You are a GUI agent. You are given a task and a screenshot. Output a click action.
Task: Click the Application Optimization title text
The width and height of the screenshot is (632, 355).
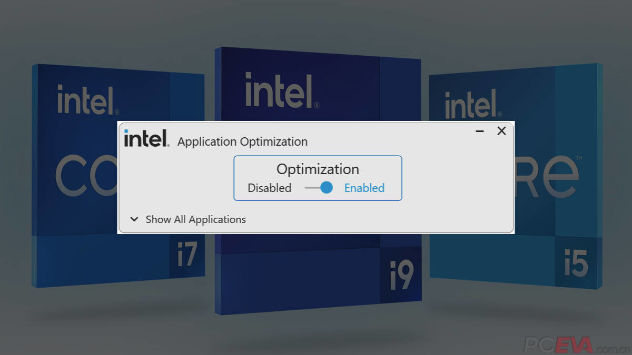click(243, 141)
